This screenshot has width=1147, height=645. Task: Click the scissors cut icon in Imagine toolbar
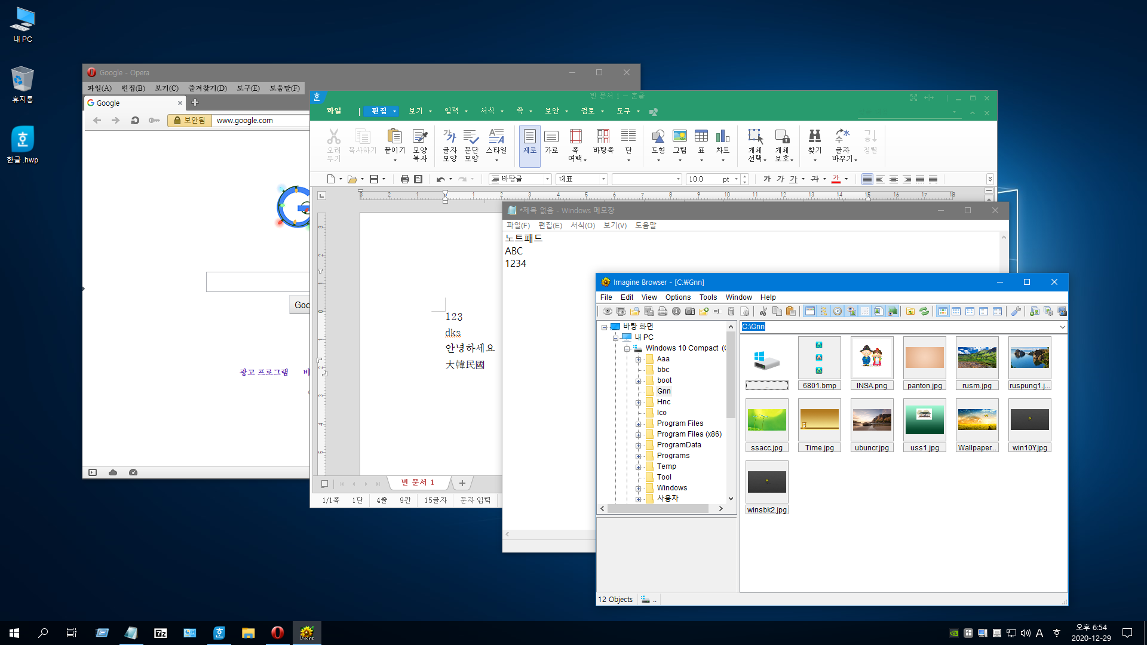(763, 311)
